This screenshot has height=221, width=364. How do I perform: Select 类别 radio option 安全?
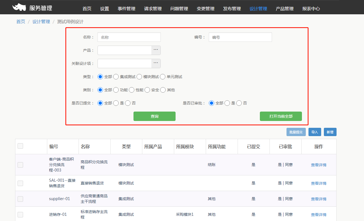pyautogui.click(x=147, y=90)
